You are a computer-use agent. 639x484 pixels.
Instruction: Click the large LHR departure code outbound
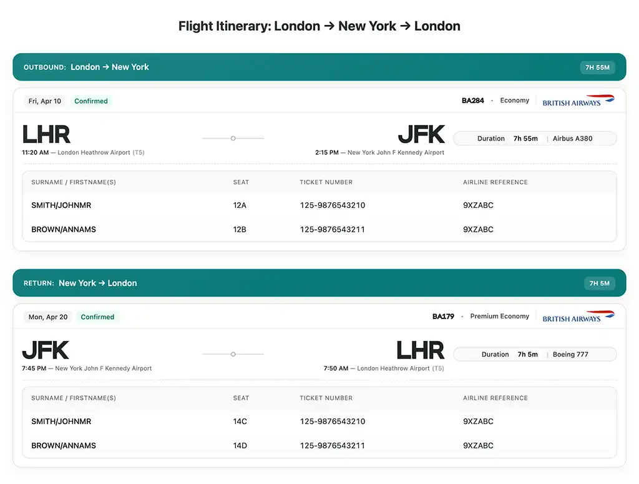click(x=46, y=135)
